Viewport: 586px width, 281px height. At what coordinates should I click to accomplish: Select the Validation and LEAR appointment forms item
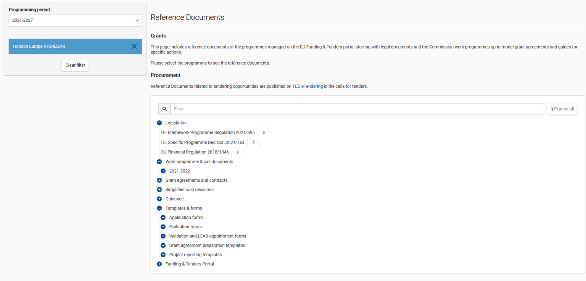[208, 236]
